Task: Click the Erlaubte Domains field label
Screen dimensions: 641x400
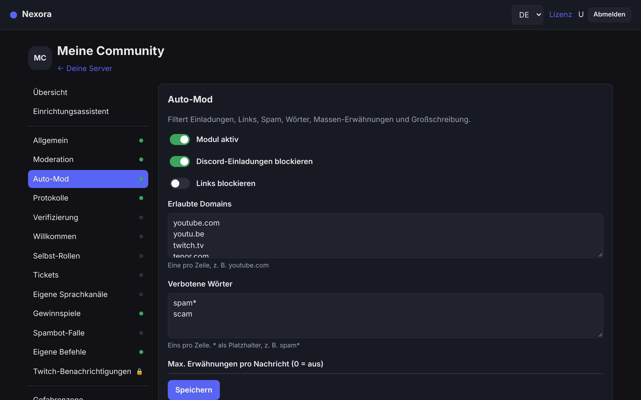Action: coord(200,204)
